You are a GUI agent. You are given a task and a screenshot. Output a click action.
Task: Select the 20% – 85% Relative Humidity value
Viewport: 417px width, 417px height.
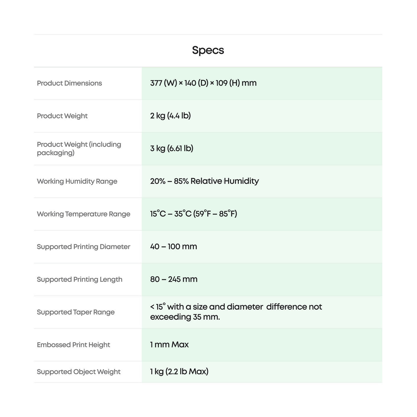[204, 181]
